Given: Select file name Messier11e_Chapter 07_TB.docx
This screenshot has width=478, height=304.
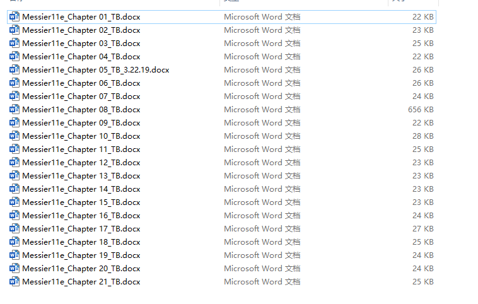Looking at the screenshot, I should (x=81, y=96).
